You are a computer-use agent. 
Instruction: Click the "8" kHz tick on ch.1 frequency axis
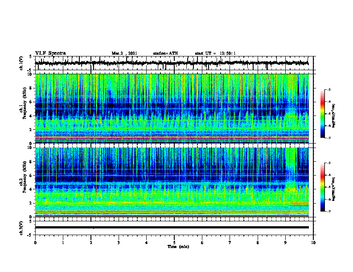[x=31, y=88]
